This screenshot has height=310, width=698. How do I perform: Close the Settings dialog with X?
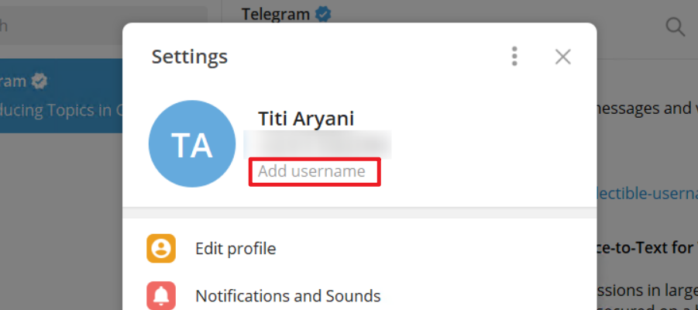[x=562, y=57]
